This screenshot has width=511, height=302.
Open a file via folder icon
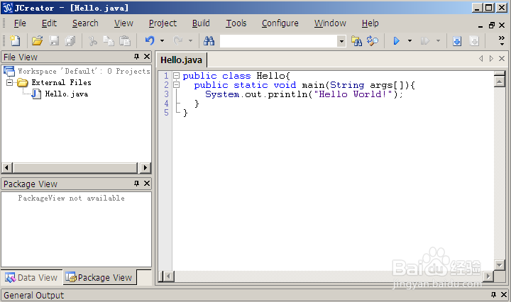tap(37, 40)
